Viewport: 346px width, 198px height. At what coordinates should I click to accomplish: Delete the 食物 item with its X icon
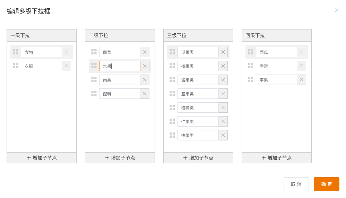[x=67, y=52]
